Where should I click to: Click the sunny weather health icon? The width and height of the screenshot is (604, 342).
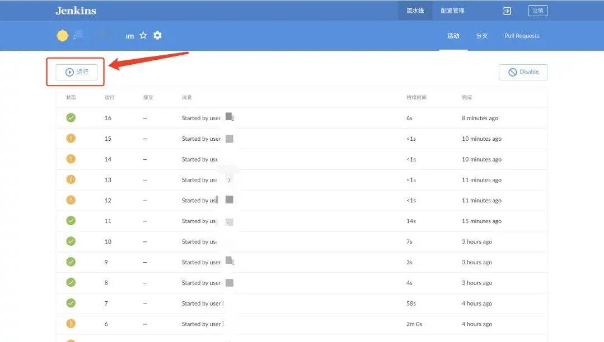[62, 36]
